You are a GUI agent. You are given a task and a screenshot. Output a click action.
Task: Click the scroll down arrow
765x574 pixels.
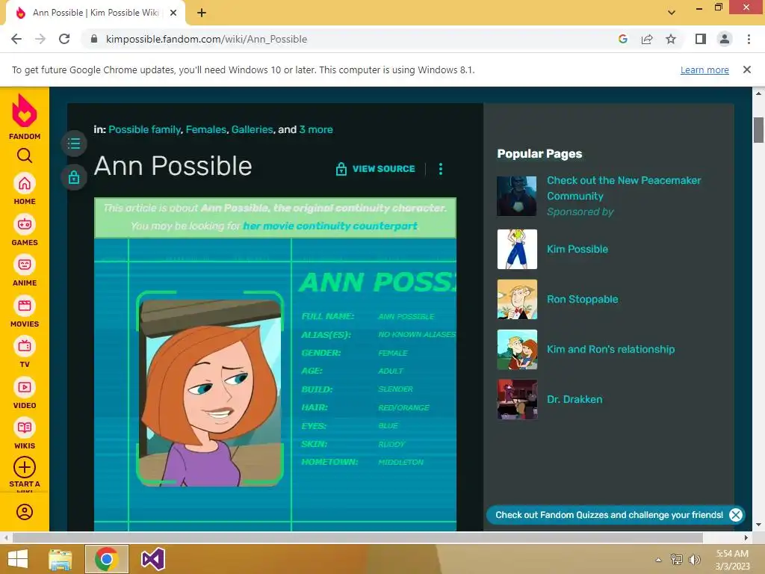coord(759,525)
